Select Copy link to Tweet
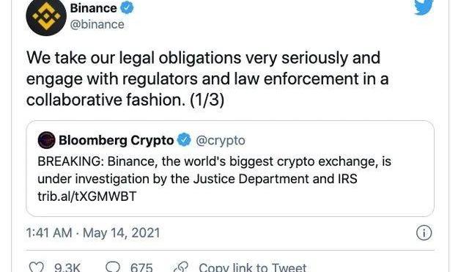The width and height of the screenshot is (469, 272). tap(253, 267)
